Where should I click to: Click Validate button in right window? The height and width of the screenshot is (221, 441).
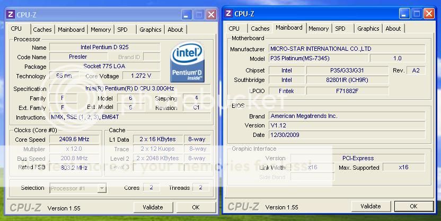point(371,206)
